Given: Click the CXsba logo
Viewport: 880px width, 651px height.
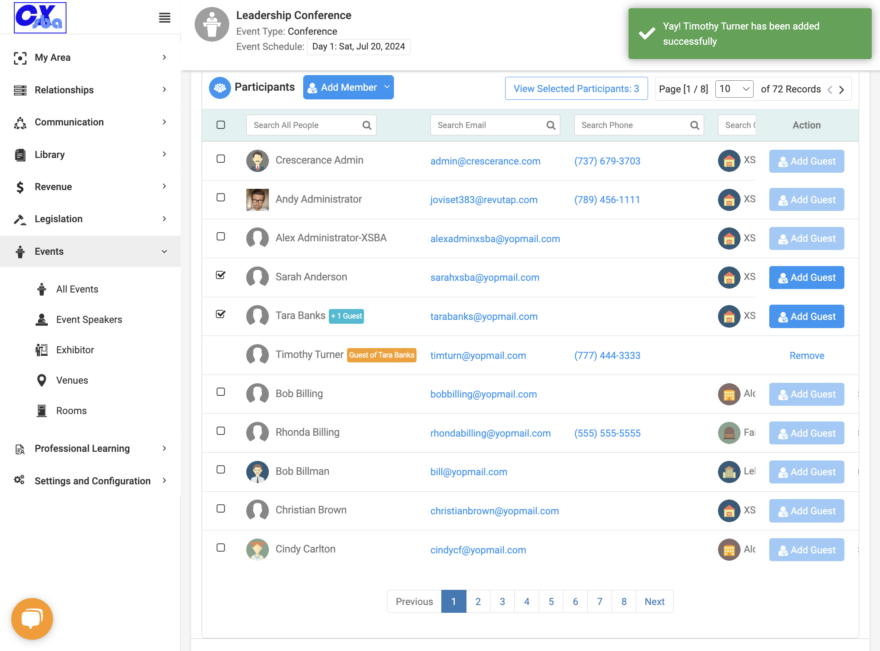Looking at the screenshot, I should pyautogui.click(x=40, y=18).
